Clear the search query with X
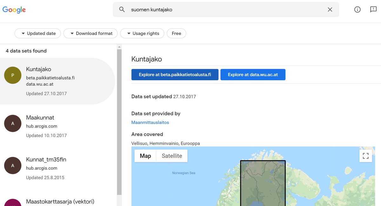Image resolution: width=381 pixels, height=206 pixels. pyautogui.click(x=330, y=10)
